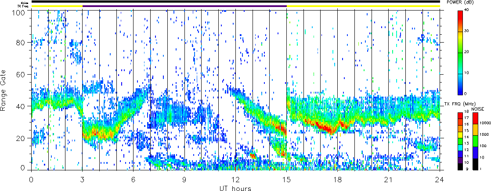Click the NOISE legend label '1000'
This screenshot has width=491, height=191.
(484, 135)
